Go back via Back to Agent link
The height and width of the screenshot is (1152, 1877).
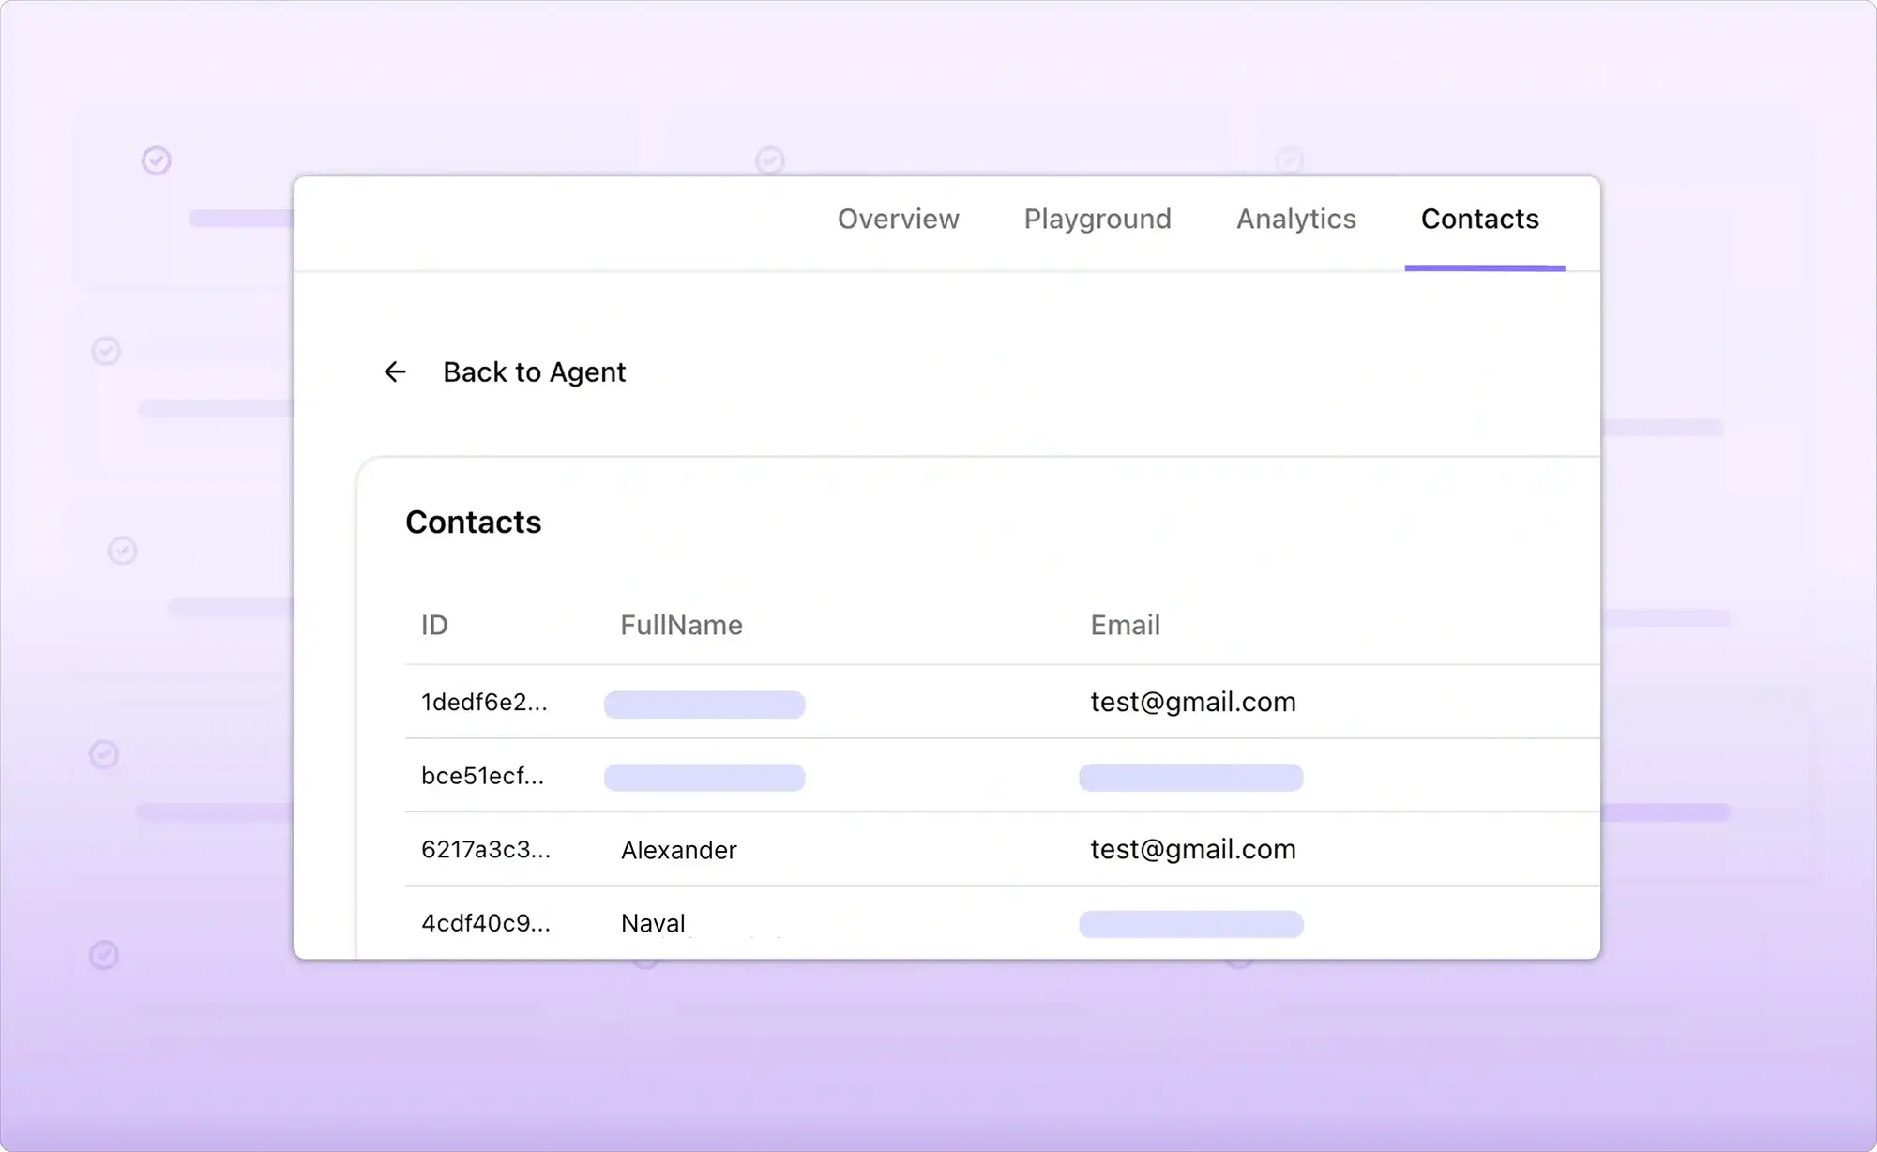pyautogui.click(x=534, y=372)
